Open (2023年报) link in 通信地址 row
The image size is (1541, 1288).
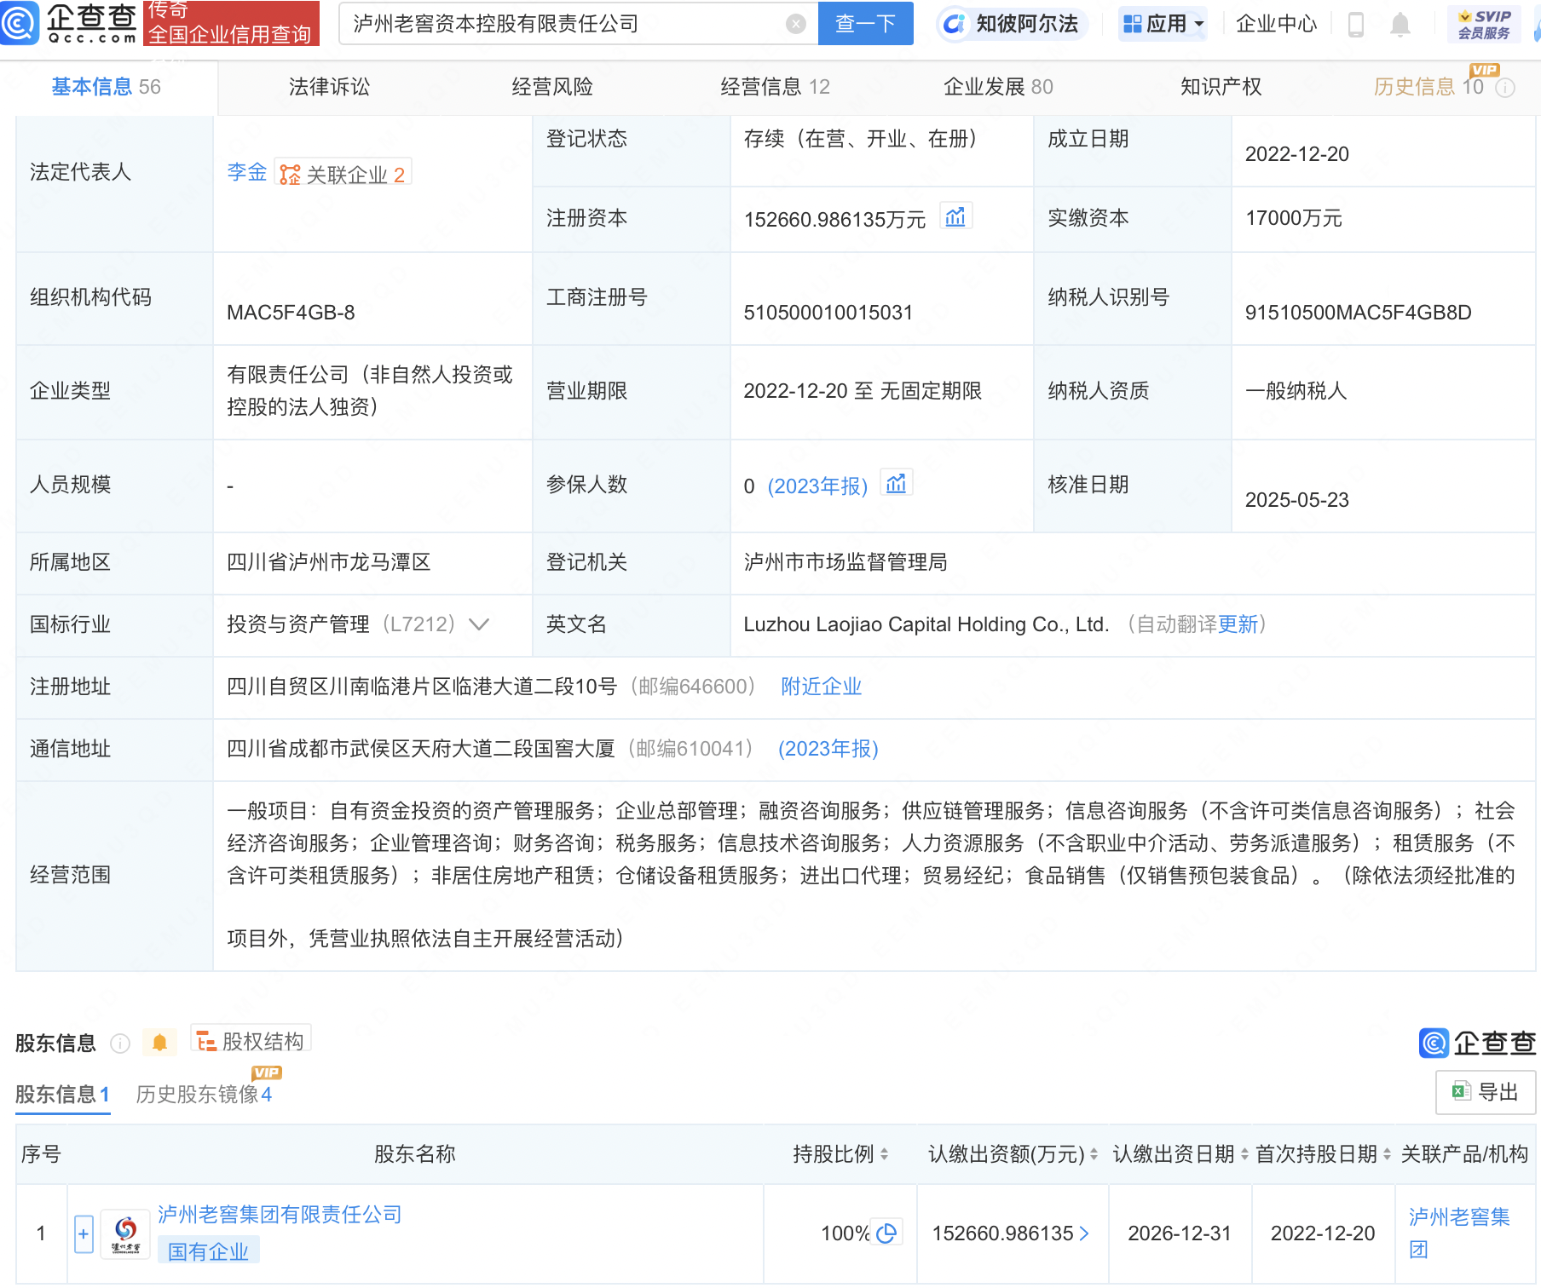coord(828,749)
